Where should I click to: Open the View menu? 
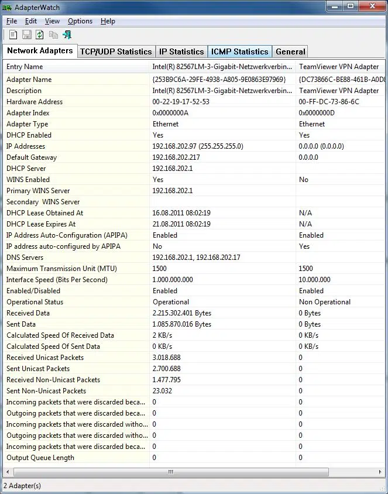[x=52, y=21]
